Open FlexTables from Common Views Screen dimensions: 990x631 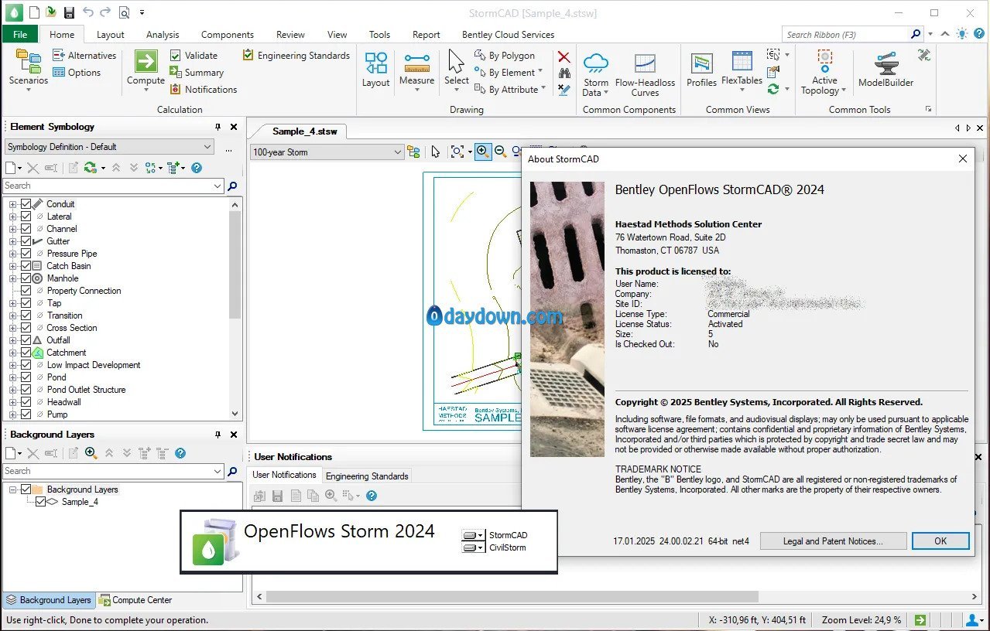[x=742, y=70]
